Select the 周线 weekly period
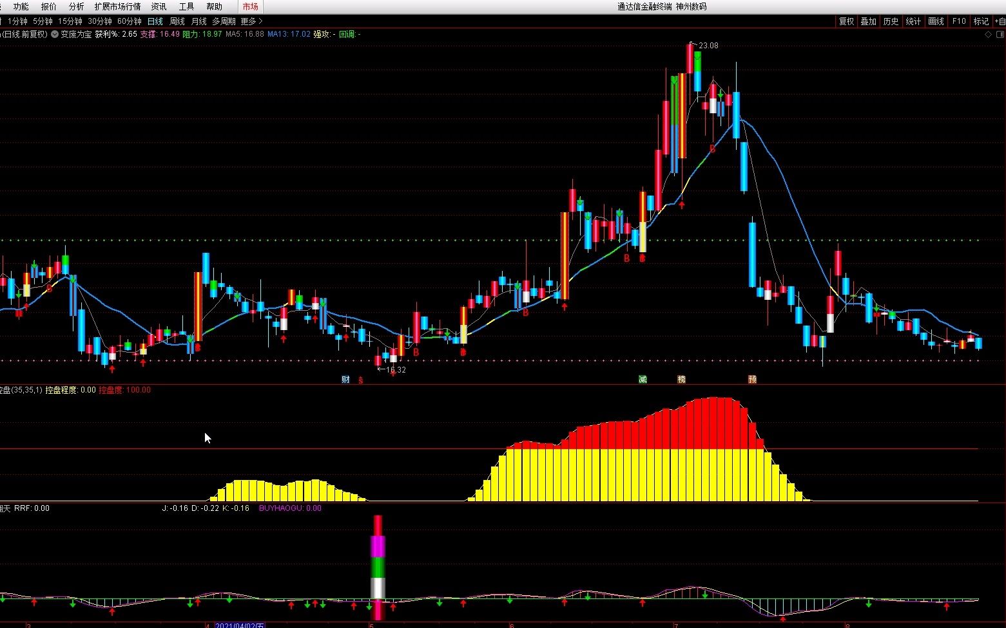This screenshot has height=628, width=1006. point(177,21)
